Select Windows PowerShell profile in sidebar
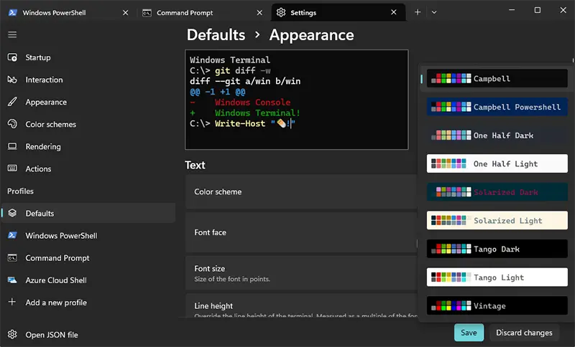575x347 pixels. [x=88, y=235]
